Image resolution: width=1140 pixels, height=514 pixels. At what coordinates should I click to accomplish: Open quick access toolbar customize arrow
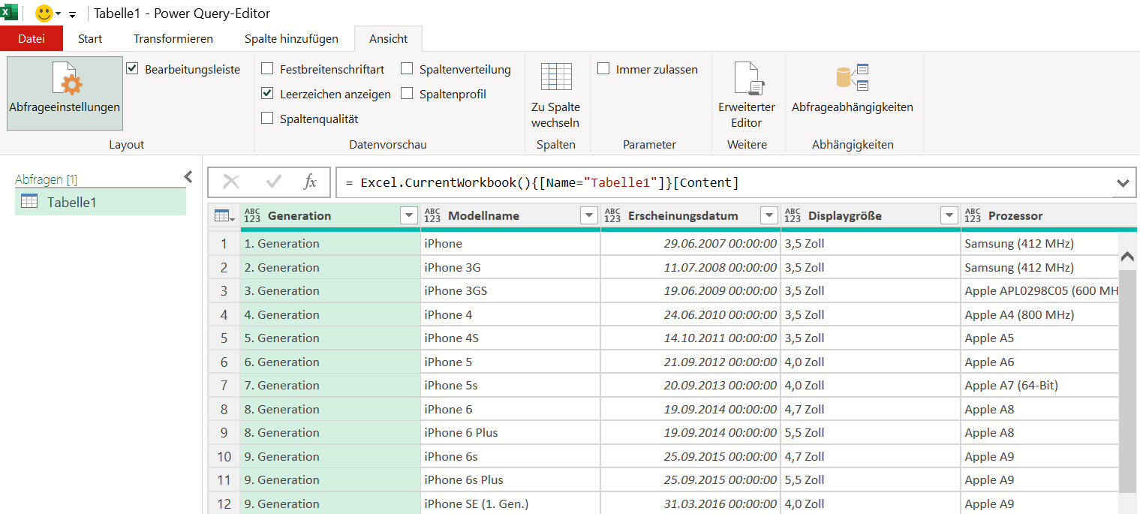click(72, 14)
